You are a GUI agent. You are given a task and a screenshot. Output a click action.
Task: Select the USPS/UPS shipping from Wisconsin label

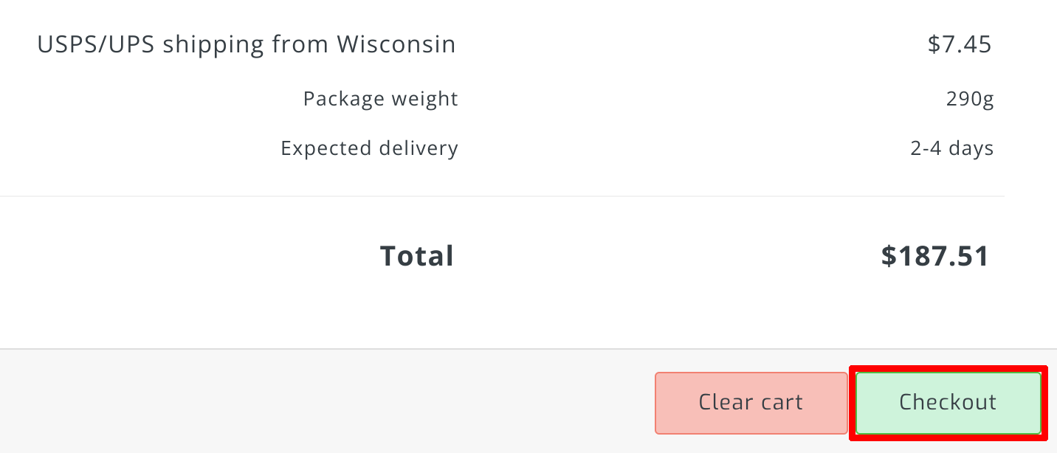(x=246, y=45)
